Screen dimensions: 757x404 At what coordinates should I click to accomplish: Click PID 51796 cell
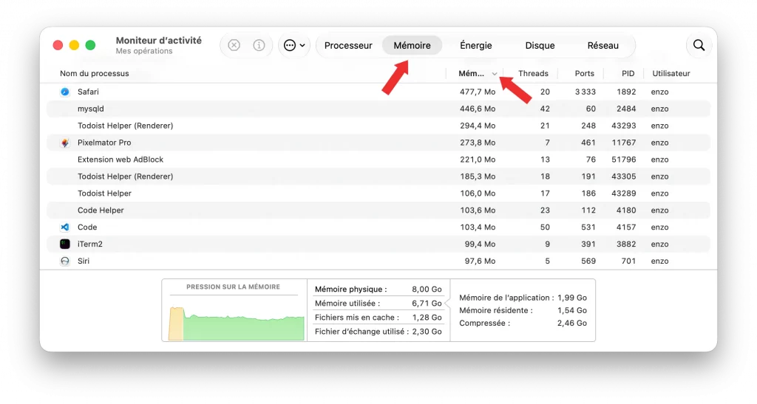(x=624, y=159)
